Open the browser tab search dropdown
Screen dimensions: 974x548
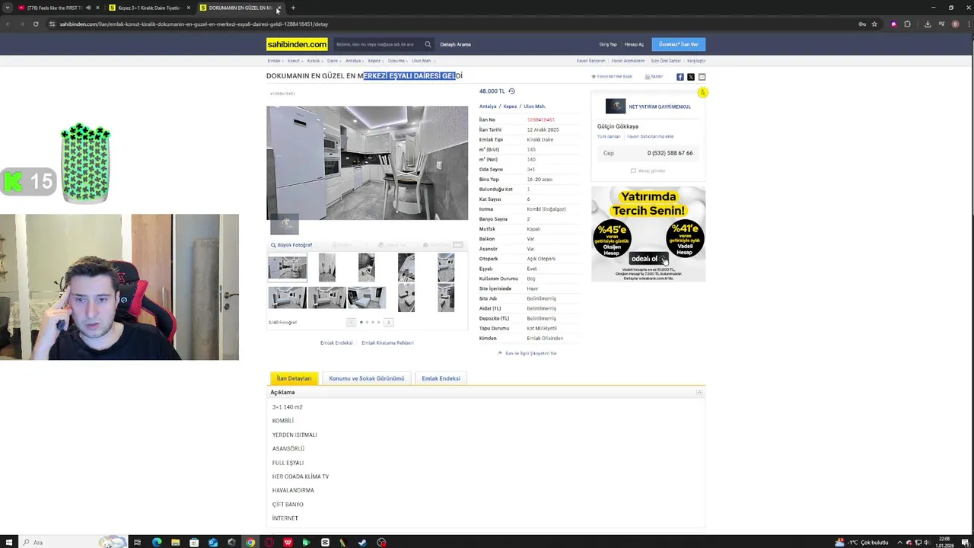click(8, 8)
